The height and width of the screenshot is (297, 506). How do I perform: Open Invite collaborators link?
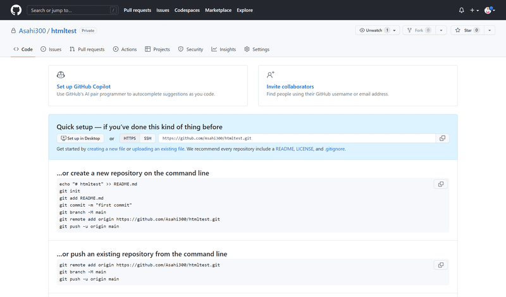click(x=290, y=87)
